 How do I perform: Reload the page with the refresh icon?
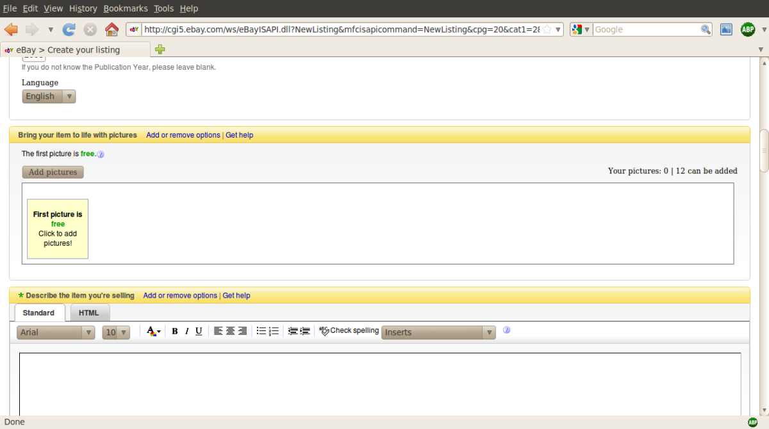coord(69,29)
